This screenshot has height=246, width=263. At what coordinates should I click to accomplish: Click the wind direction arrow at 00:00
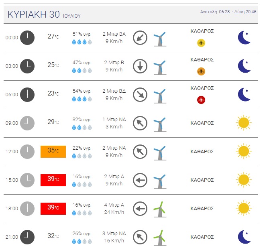(x=140, y=38)
